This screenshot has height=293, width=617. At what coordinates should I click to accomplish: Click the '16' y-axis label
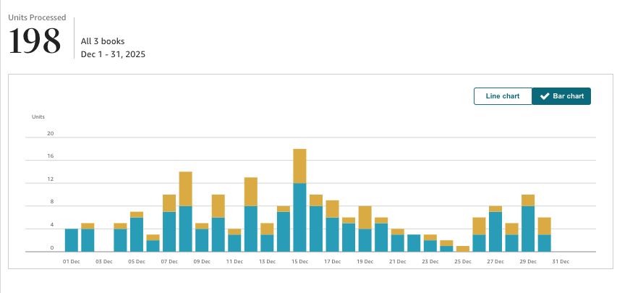point(51,156)
